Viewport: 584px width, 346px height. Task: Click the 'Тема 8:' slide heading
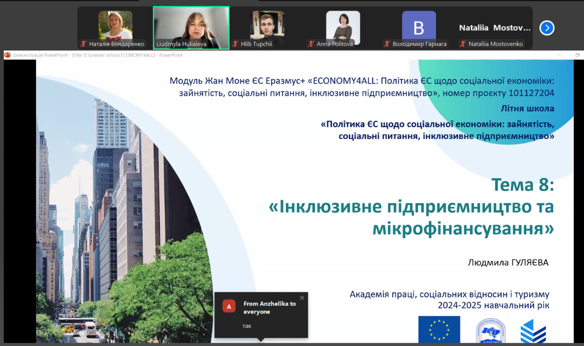523,185
